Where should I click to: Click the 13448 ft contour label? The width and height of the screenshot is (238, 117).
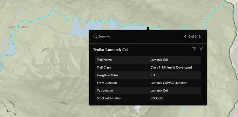[x=149, y=111]
